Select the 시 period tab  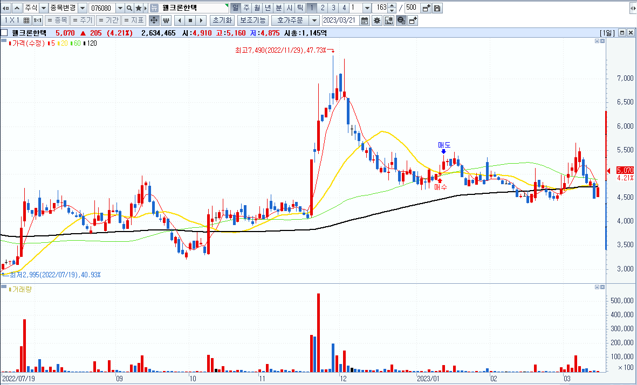(289, 8)
